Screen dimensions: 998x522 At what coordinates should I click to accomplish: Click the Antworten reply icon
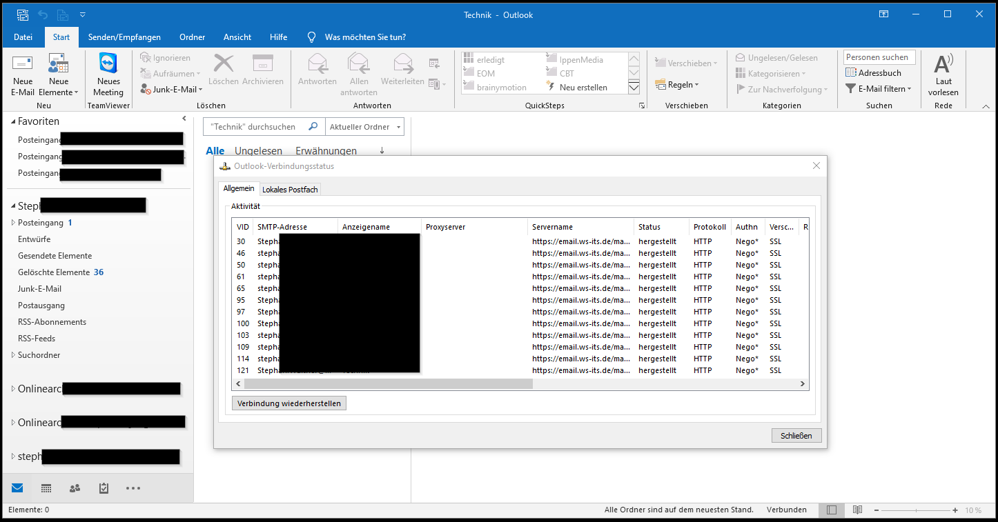pyautogui.click(x=317, y=70)
